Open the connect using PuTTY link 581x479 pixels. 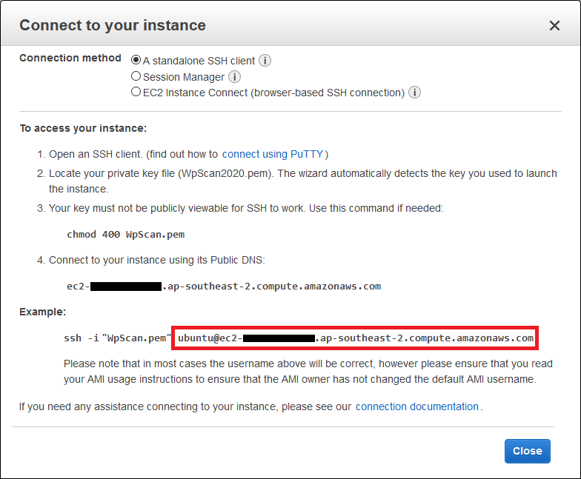click(x=273, y=154)
